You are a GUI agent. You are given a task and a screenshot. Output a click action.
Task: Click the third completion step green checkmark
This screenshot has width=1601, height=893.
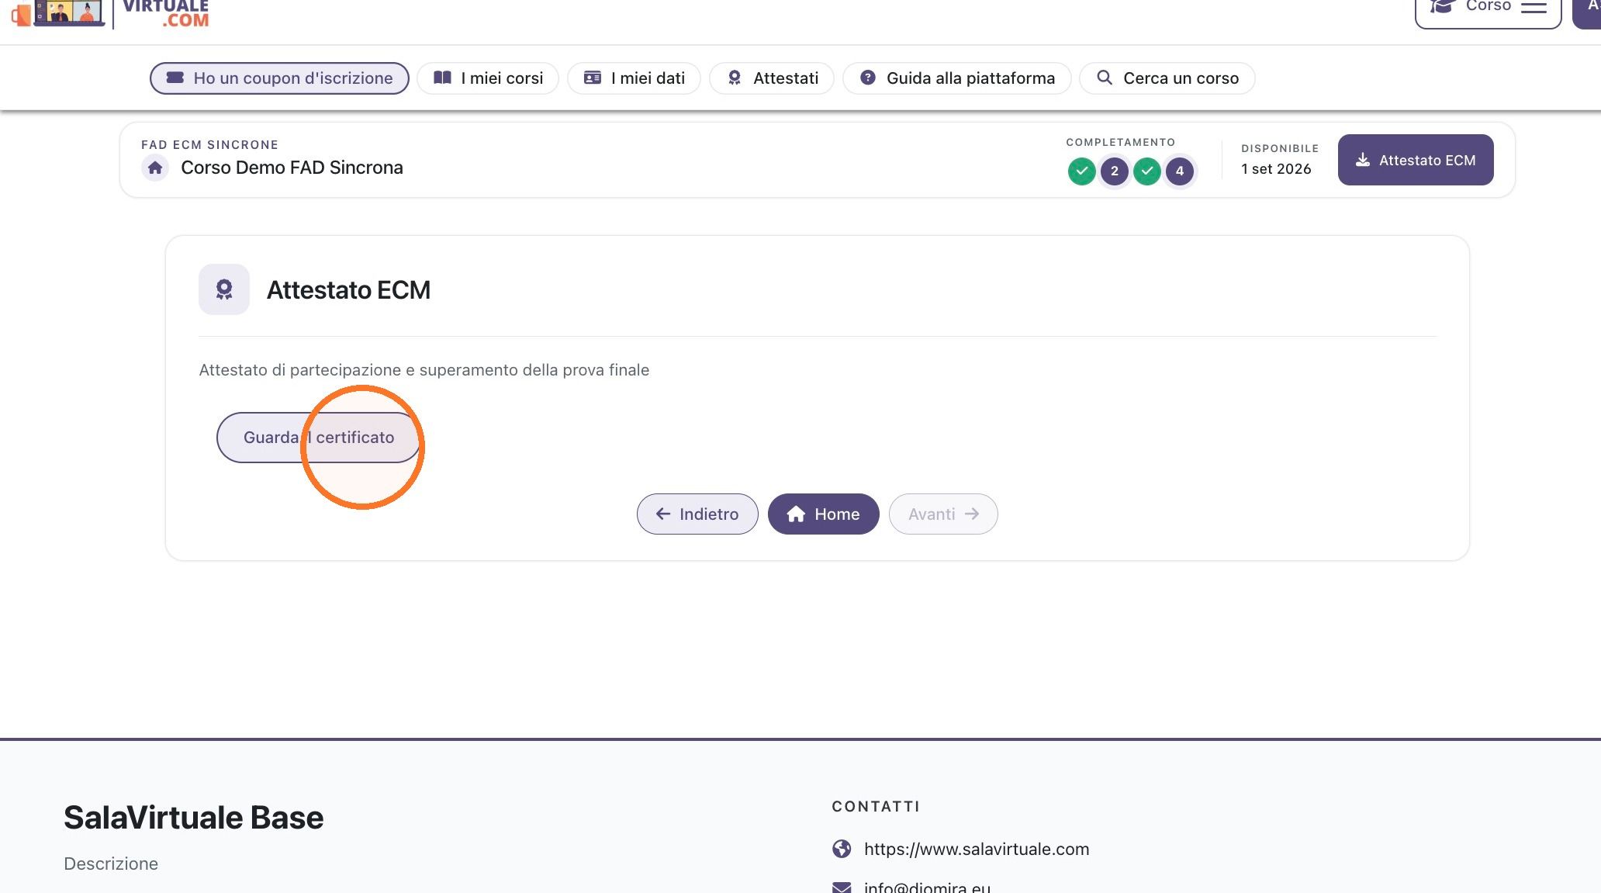pos(1146,171)
